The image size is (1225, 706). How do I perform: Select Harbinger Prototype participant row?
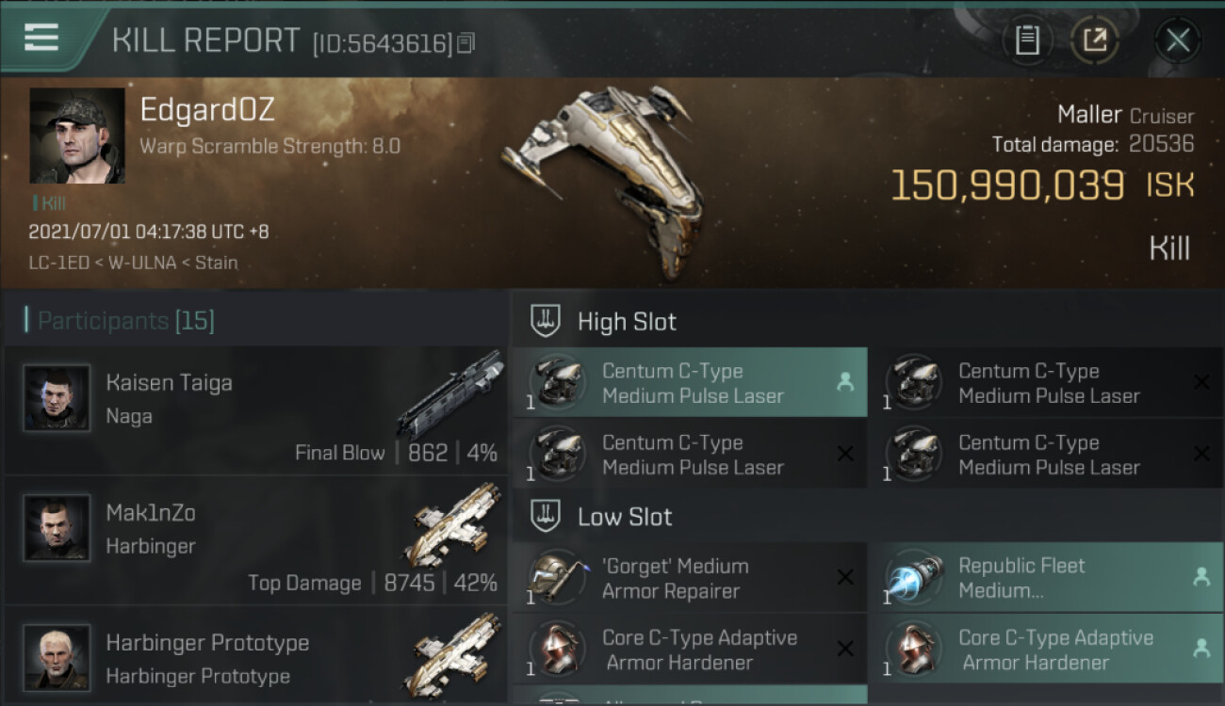[x=254, y=656]
